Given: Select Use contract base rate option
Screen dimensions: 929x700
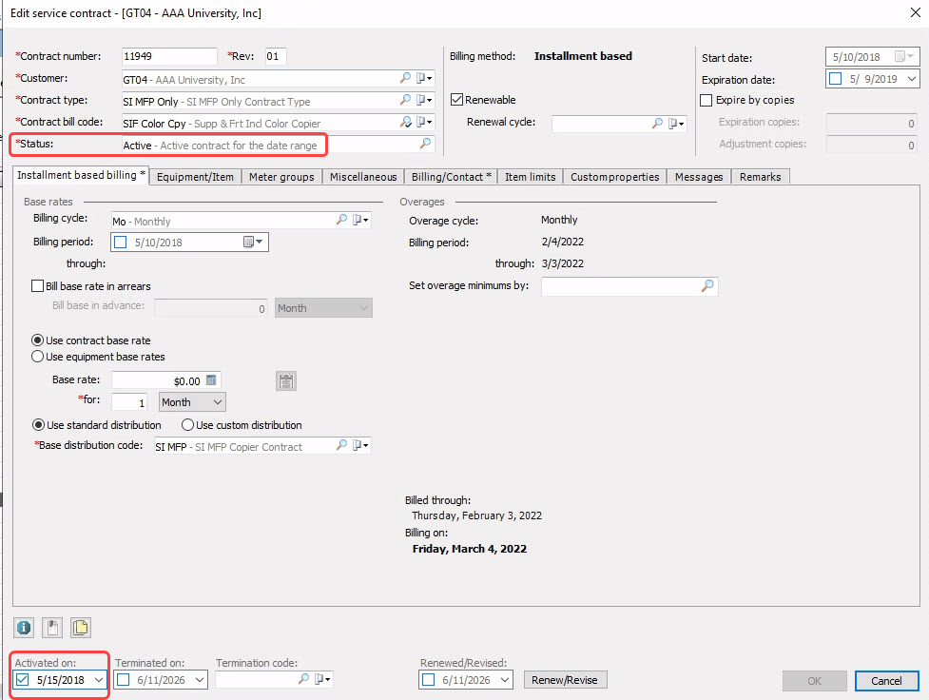Looking at the screenshot, I should (37, 340).
